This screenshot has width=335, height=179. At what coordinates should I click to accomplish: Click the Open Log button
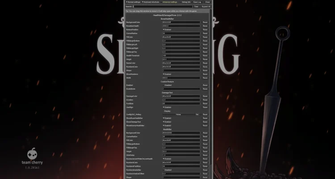coord(197,2)
